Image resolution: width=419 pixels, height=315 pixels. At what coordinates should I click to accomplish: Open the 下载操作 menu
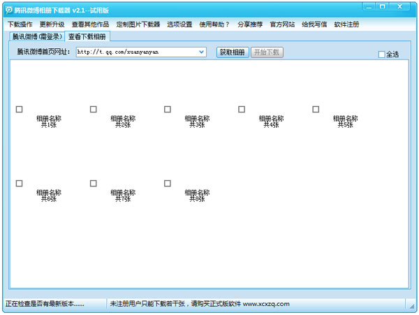click(20, 24)
